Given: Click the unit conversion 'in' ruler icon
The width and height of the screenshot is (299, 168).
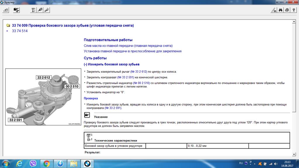Looking at the screenshot, I should click(274, 10).
